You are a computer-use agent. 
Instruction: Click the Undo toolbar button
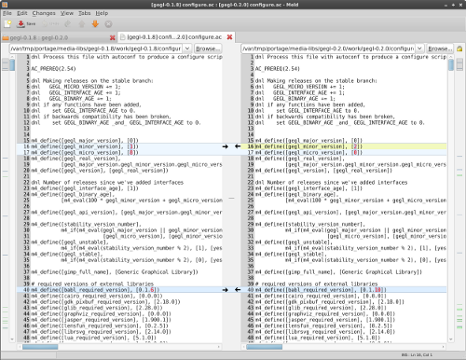pyautogui.click(x=50, y=24)
